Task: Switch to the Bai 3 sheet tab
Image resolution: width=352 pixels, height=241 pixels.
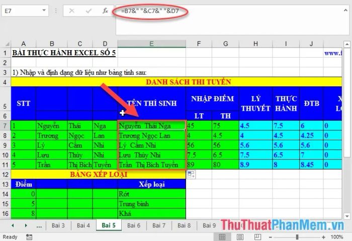Action: (58, 225)
